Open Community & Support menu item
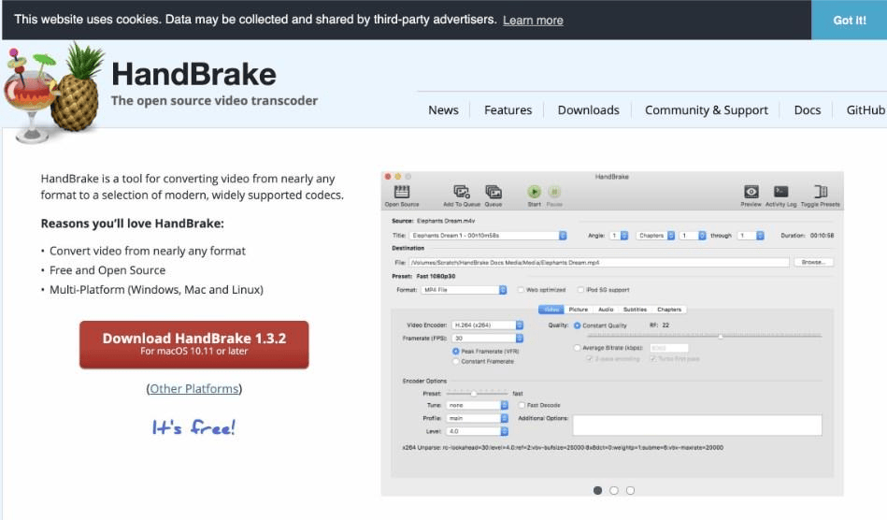Viewport: 887px width, 520px height. point(707,110)
